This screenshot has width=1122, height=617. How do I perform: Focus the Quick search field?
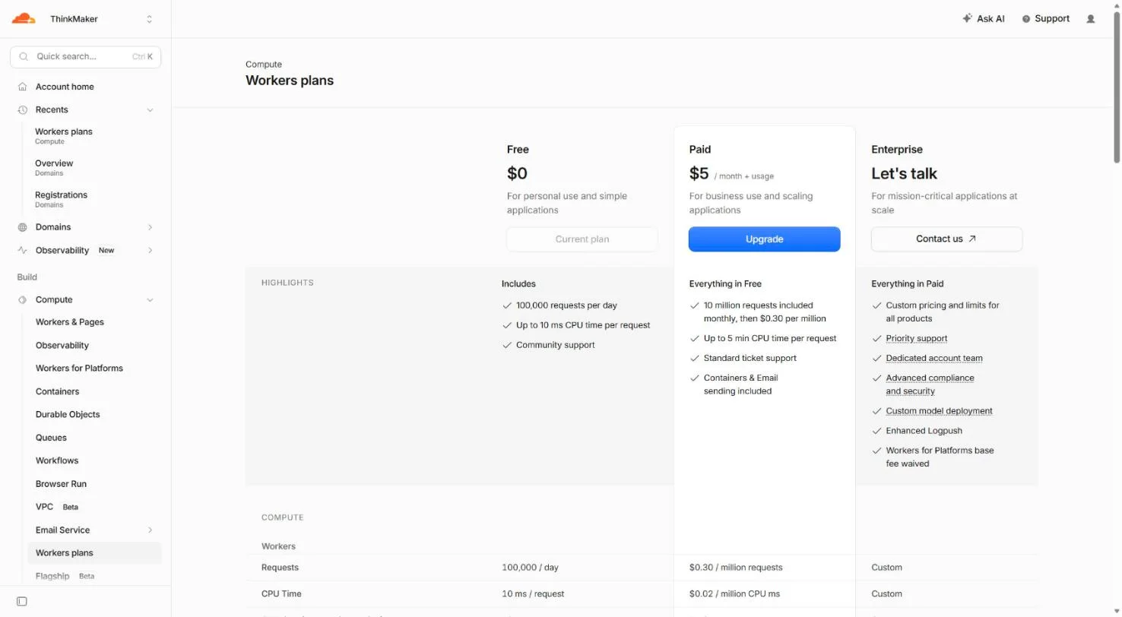pos(85,56)
